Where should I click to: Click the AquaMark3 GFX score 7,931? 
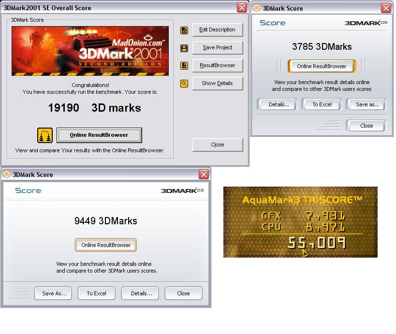click(x=325, y=216)
